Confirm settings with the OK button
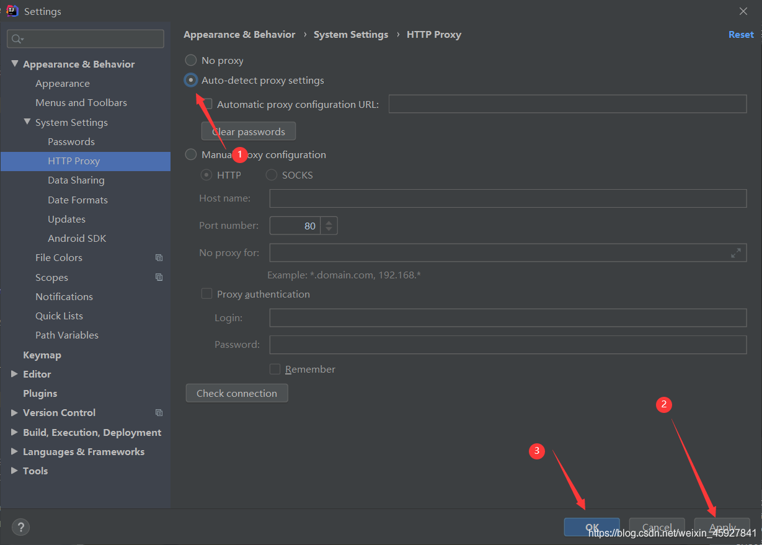Screen dimensions: 762x545 coord(592,527)
